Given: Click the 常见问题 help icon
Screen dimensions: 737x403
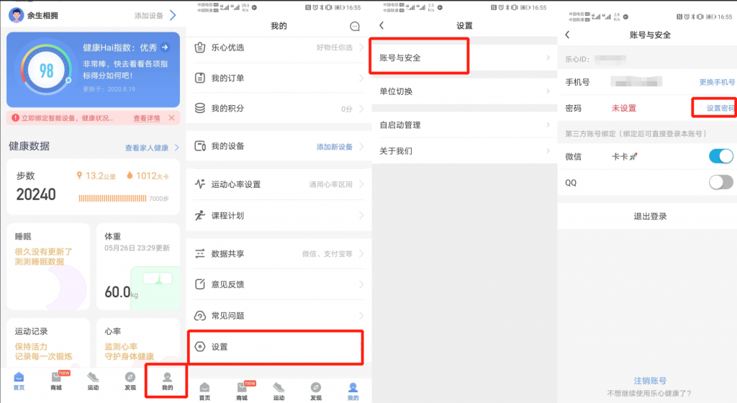Looking at the screenshot, I should point(200,316).
